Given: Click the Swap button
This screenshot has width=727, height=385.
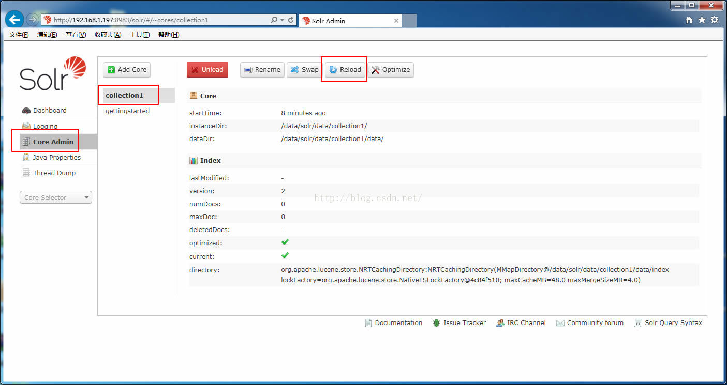Looking at the screenshot, I should (x=304, y=70).
